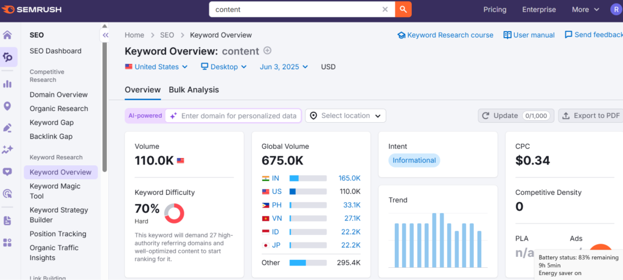
Task: Click the JP country link in Global Volume
Action: tap(276, 245)
